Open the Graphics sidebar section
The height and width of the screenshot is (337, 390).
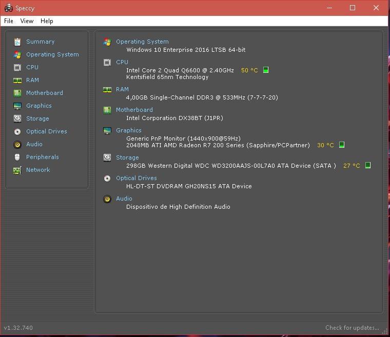pyautogui.click(x=39, y=106)
